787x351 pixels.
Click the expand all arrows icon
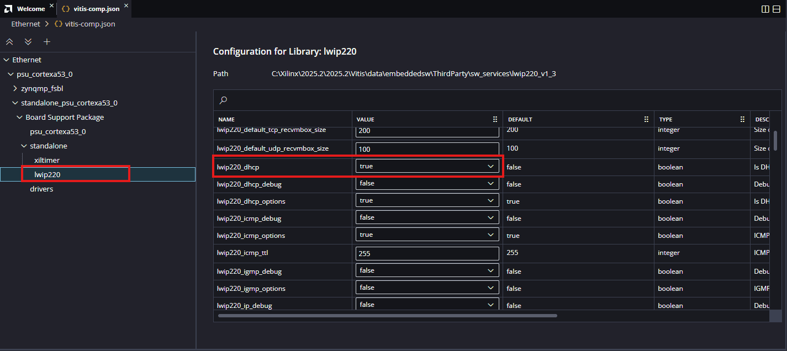(28, 42)
